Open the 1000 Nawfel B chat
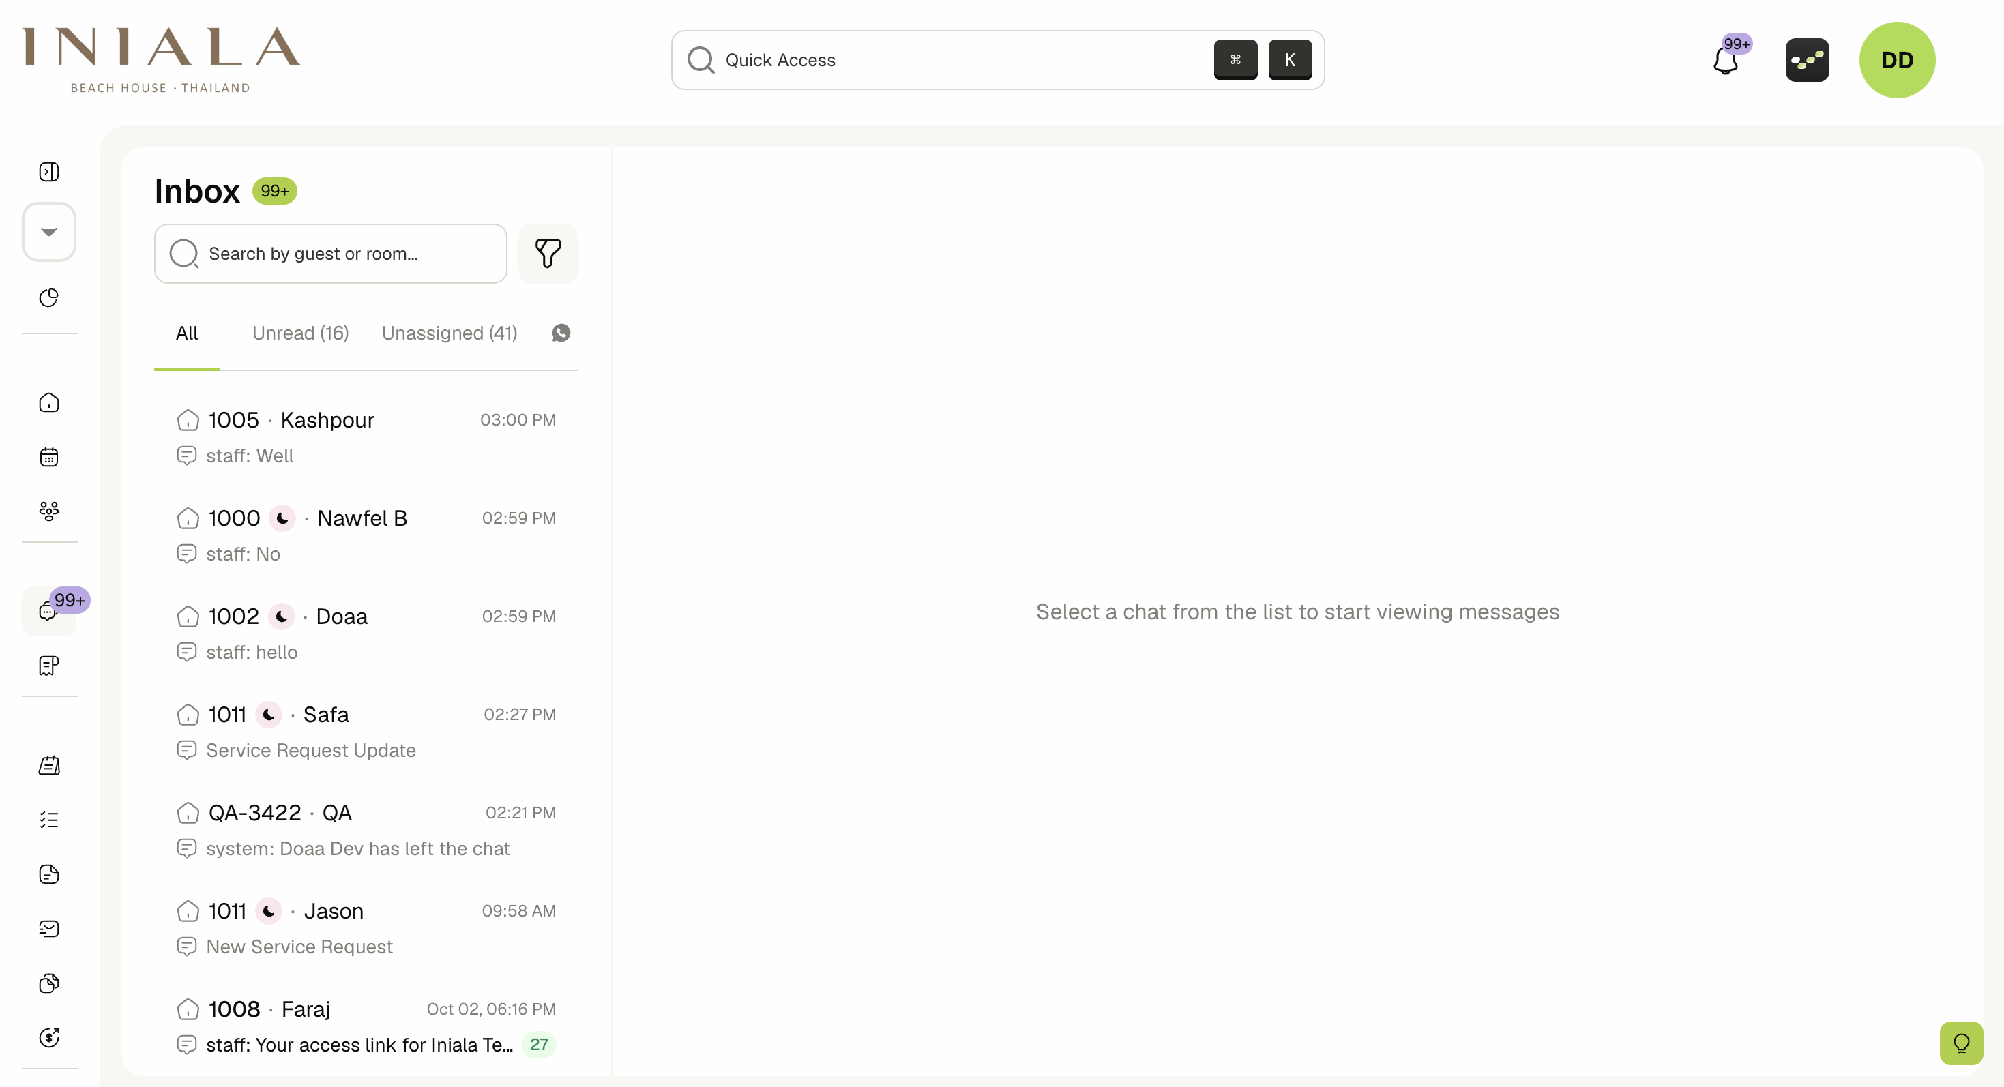Image resolution: width=2004 pixels, height=1087 pixels. 366,536
